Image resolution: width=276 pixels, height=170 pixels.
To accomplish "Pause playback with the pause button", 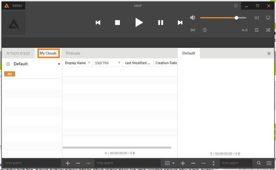I will [161, 23].
